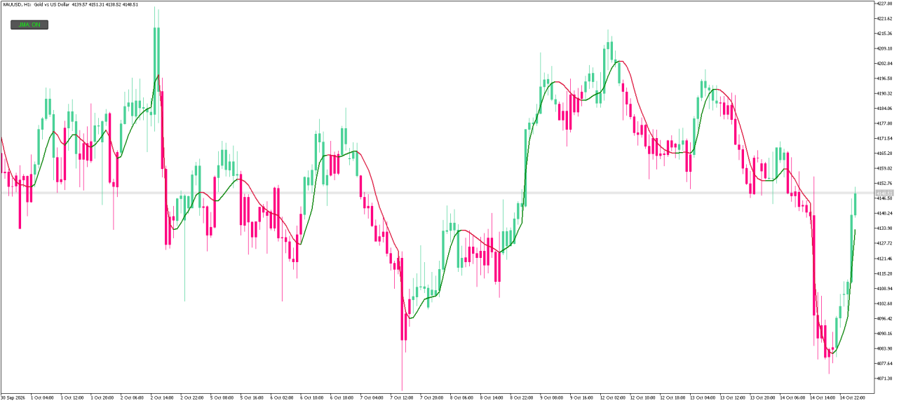Screen dimensions: 899x403
Task: Select the 4184.06 price label
Action: point(884,108)
